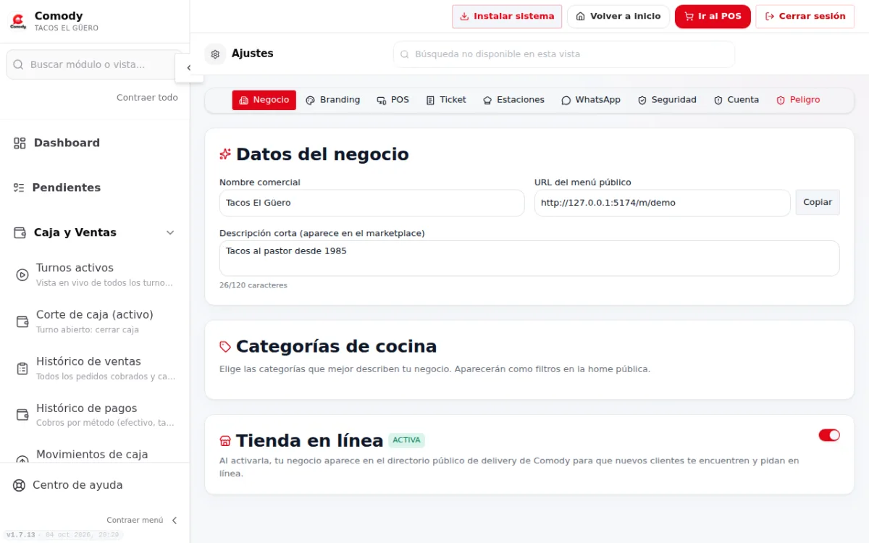Switch to the Branding tab
869x543 pixels.
(332, 100)
